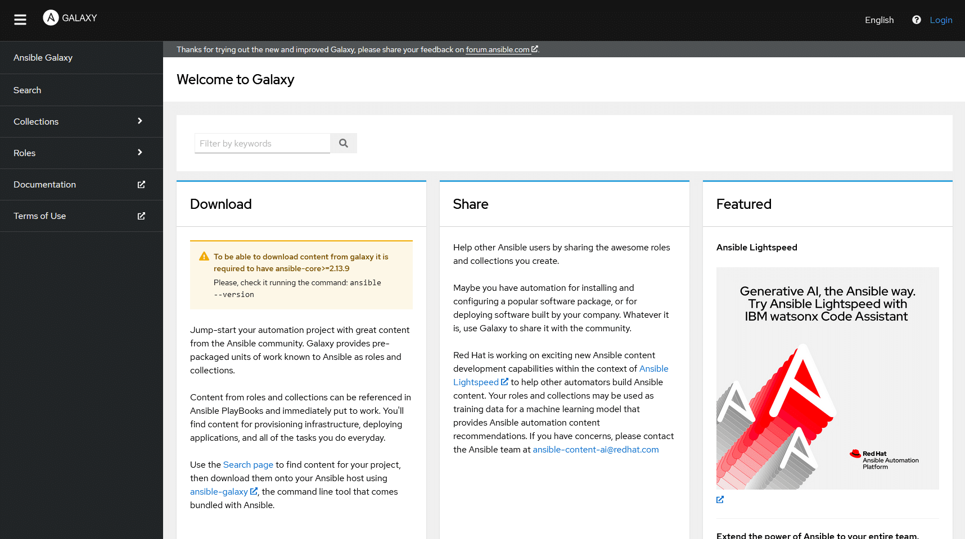Toggle the hamburger navigation menu
The image size is (965, 539).
20,20
